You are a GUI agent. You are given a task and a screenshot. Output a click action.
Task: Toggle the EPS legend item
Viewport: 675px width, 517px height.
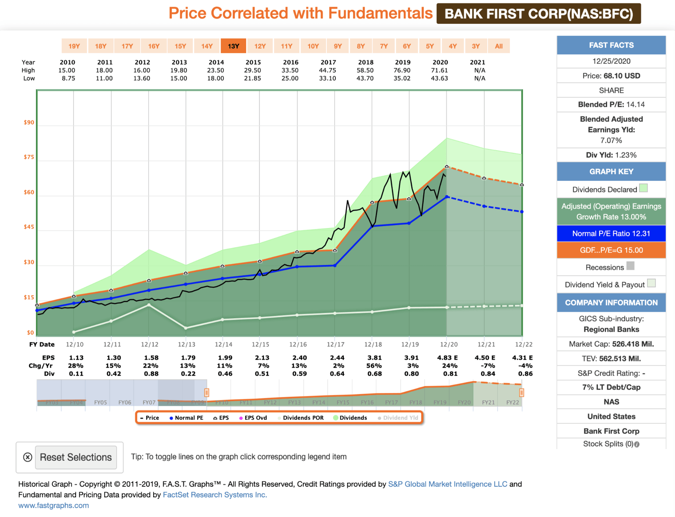(x=221, y=418)
